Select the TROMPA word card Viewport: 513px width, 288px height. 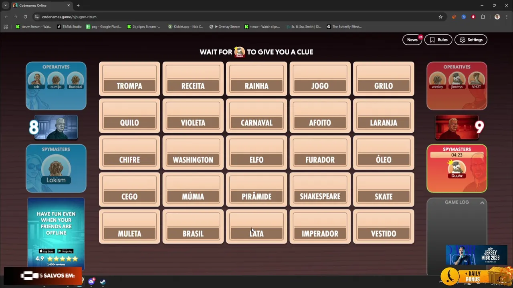[129, 79]
